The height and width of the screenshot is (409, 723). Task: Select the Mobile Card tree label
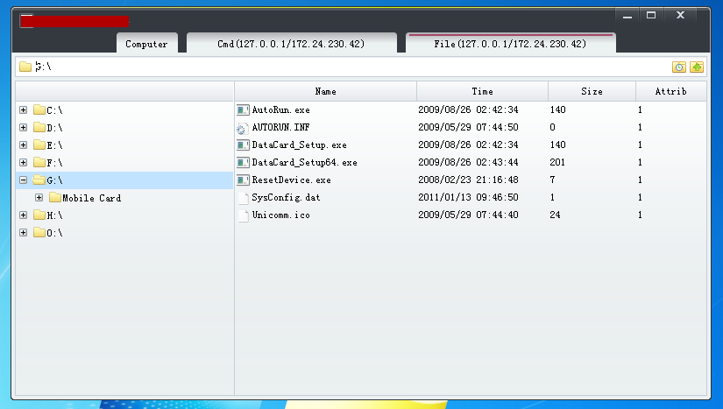[92, 198]
